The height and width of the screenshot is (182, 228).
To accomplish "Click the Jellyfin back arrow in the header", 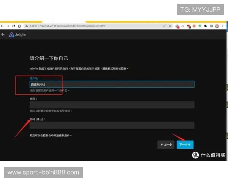I will (3, 35).
